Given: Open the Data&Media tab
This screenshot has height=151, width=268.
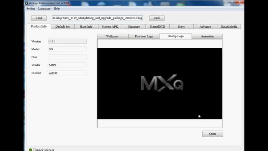Looking at the screenshot, I should pos(229,26).
